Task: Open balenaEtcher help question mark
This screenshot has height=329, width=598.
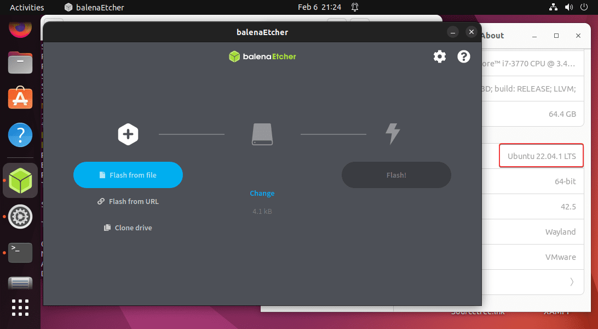Action: (464, 56)
